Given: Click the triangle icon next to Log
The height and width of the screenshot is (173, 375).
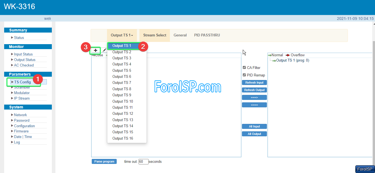Looking at the screenshot, I should pos(12,142).
